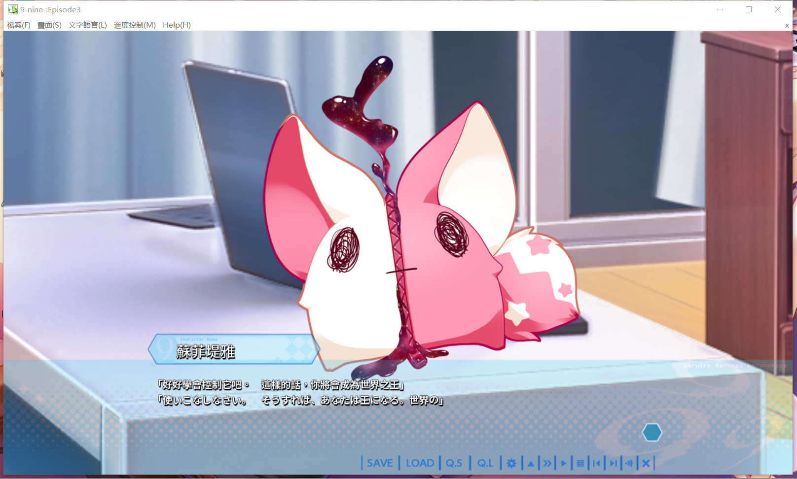Hide text window with X icon
Image resolution: width=797 pixels, height=479 pixels.
click(646, 463)
